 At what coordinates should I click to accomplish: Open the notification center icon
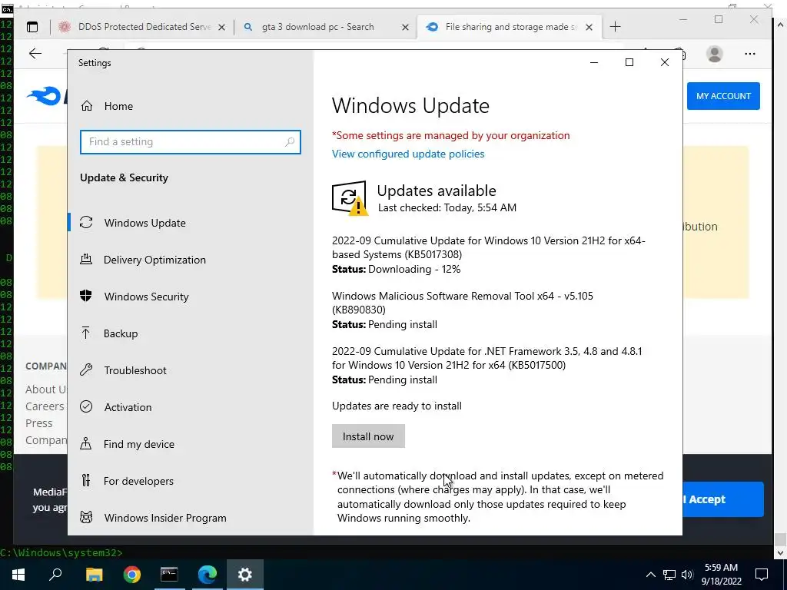(762, 575)
